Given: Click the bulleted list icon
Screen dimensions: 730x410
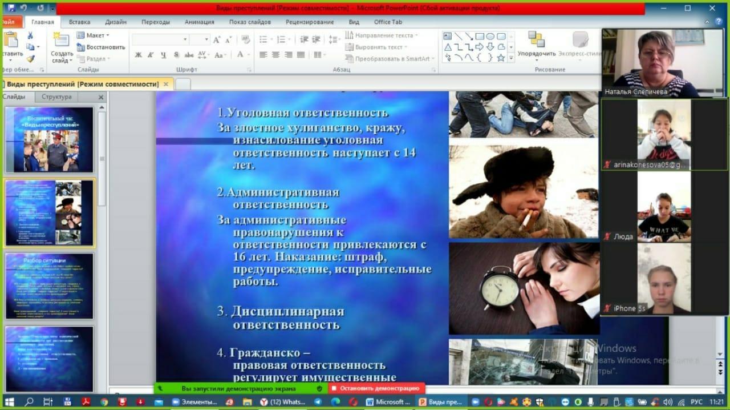Looking at the screenshot, I should pos(263,39).
